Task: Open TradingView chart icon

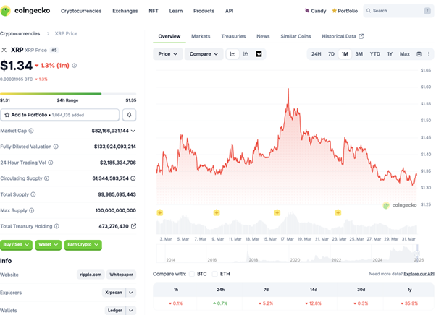Action: point(259,54)
